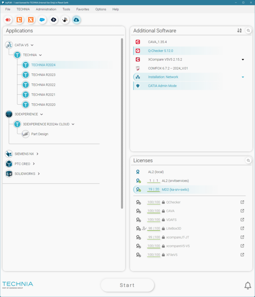Image resolution: width=255 pixels, height=297 pixels.
Task: Click the dark play-button toolbar icon
Action: (x=54, y=20)
